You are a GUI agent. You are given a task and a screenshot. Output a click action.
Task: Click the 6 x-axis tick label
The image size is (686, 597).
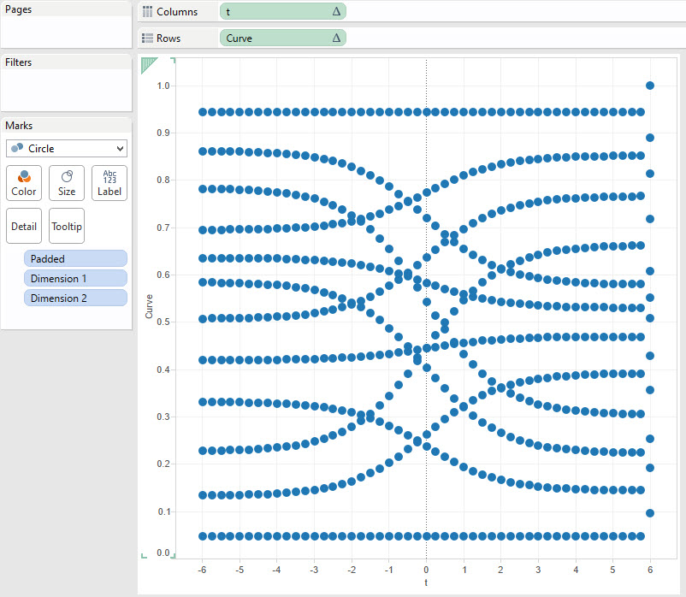650,570
